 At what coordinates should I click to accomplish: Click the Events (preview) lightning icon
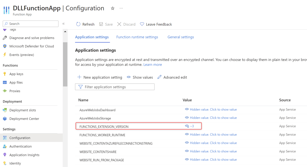(5, 55)
